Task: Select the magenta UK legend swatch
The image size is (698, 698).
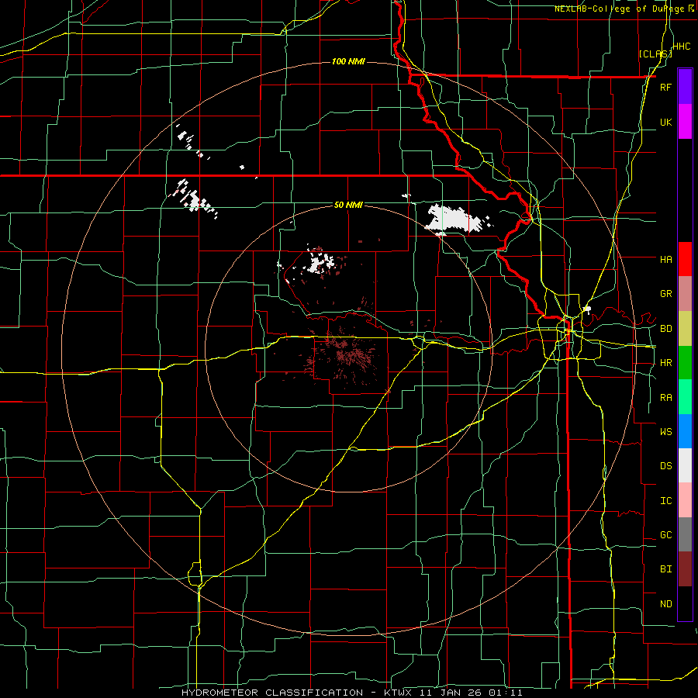Action: tap(685, 122)
